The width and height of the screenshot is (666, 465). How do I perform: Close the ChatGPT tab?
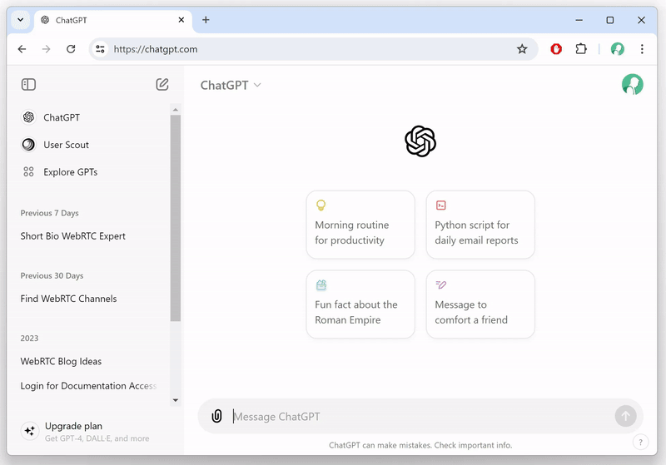click(181, 20)
